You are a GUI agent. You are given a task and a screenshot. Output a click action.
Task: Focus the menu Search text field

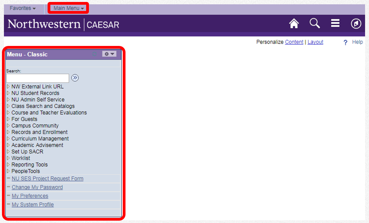(x=38, y=78)
